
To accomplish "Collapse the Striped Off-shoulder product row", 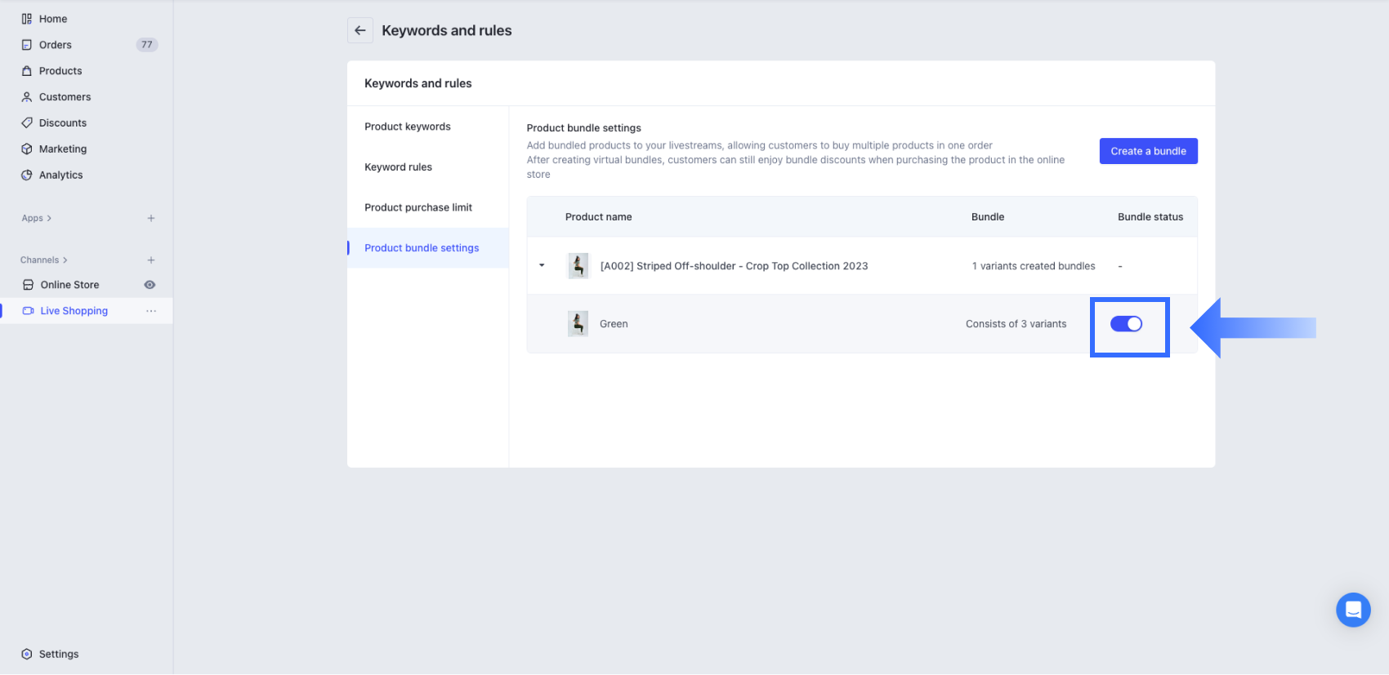I will click(x=542, y=265).
